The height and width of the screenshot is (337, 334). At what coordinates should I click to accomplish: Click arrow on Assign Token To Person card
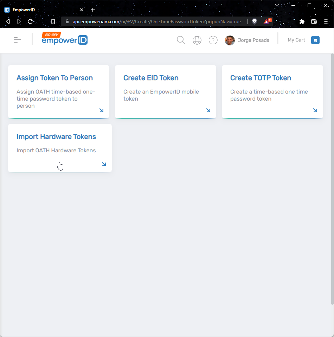(101, 110)
